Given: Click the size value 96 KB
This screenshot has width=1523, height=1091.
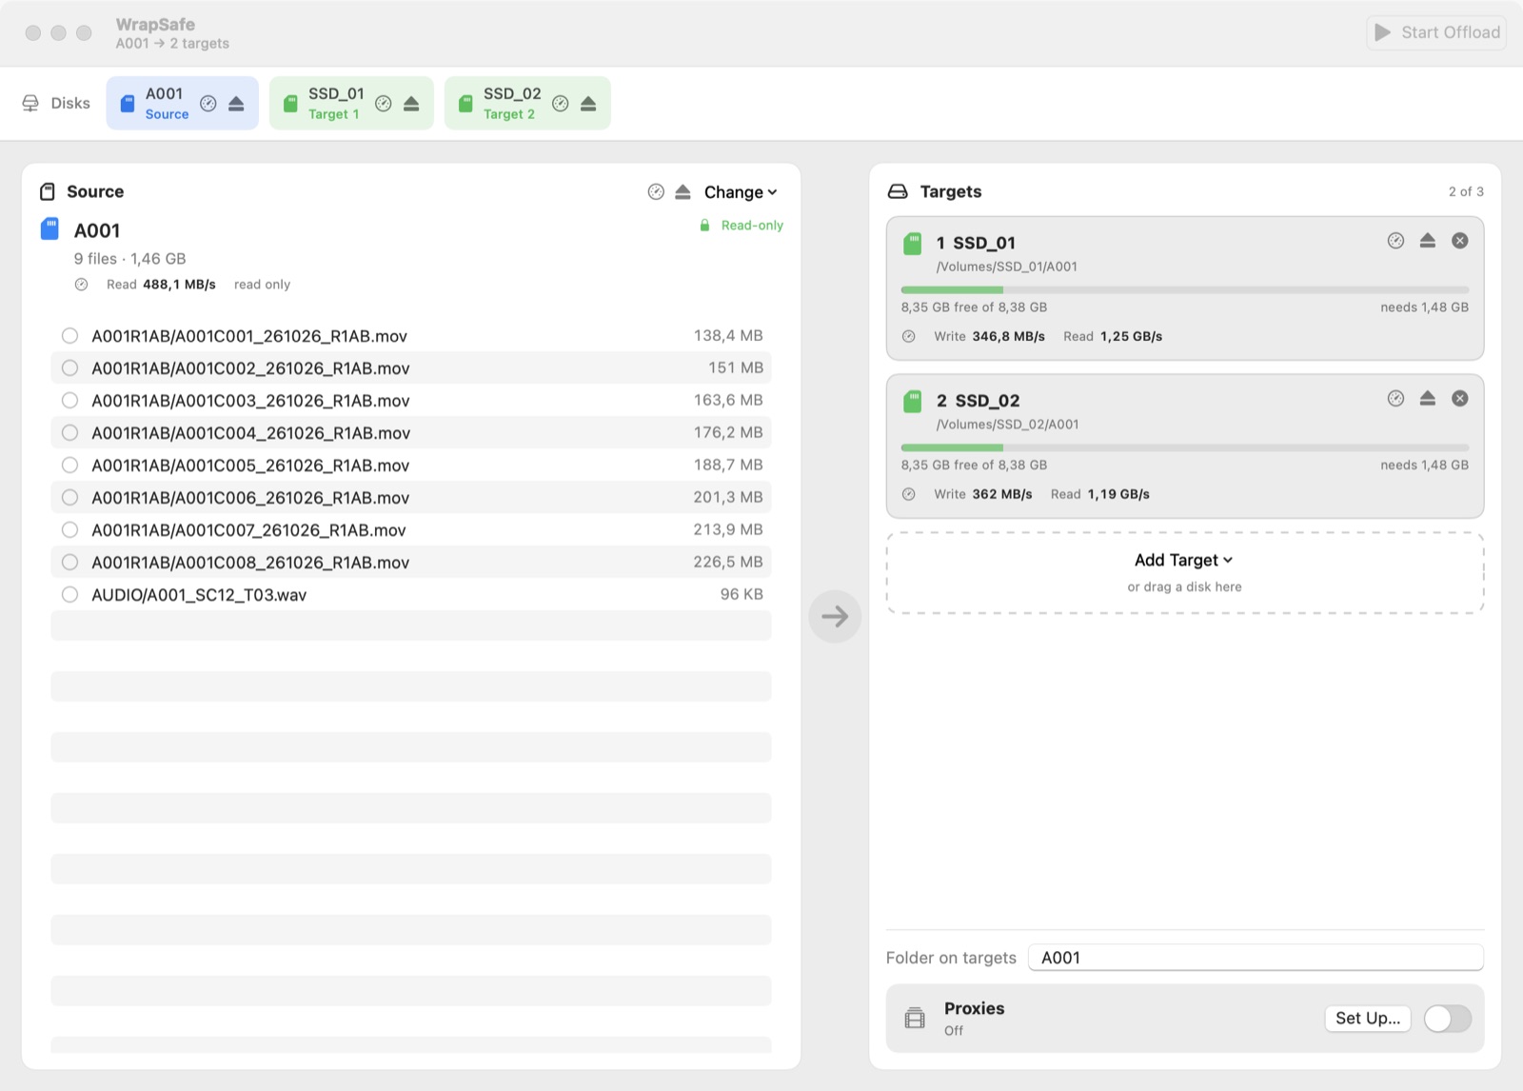Looking at the screenshot, I should pyautogui.click(x=742, y=594).
